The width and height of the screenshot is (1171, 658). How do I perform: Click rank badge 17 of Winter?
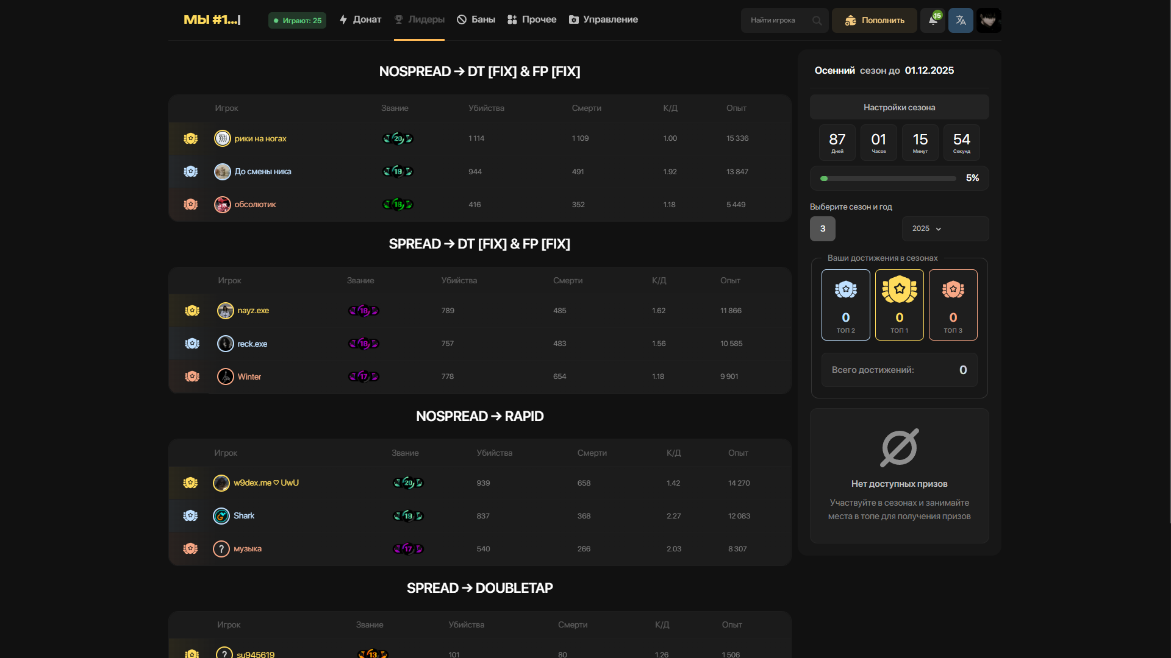tap(364, 377)
